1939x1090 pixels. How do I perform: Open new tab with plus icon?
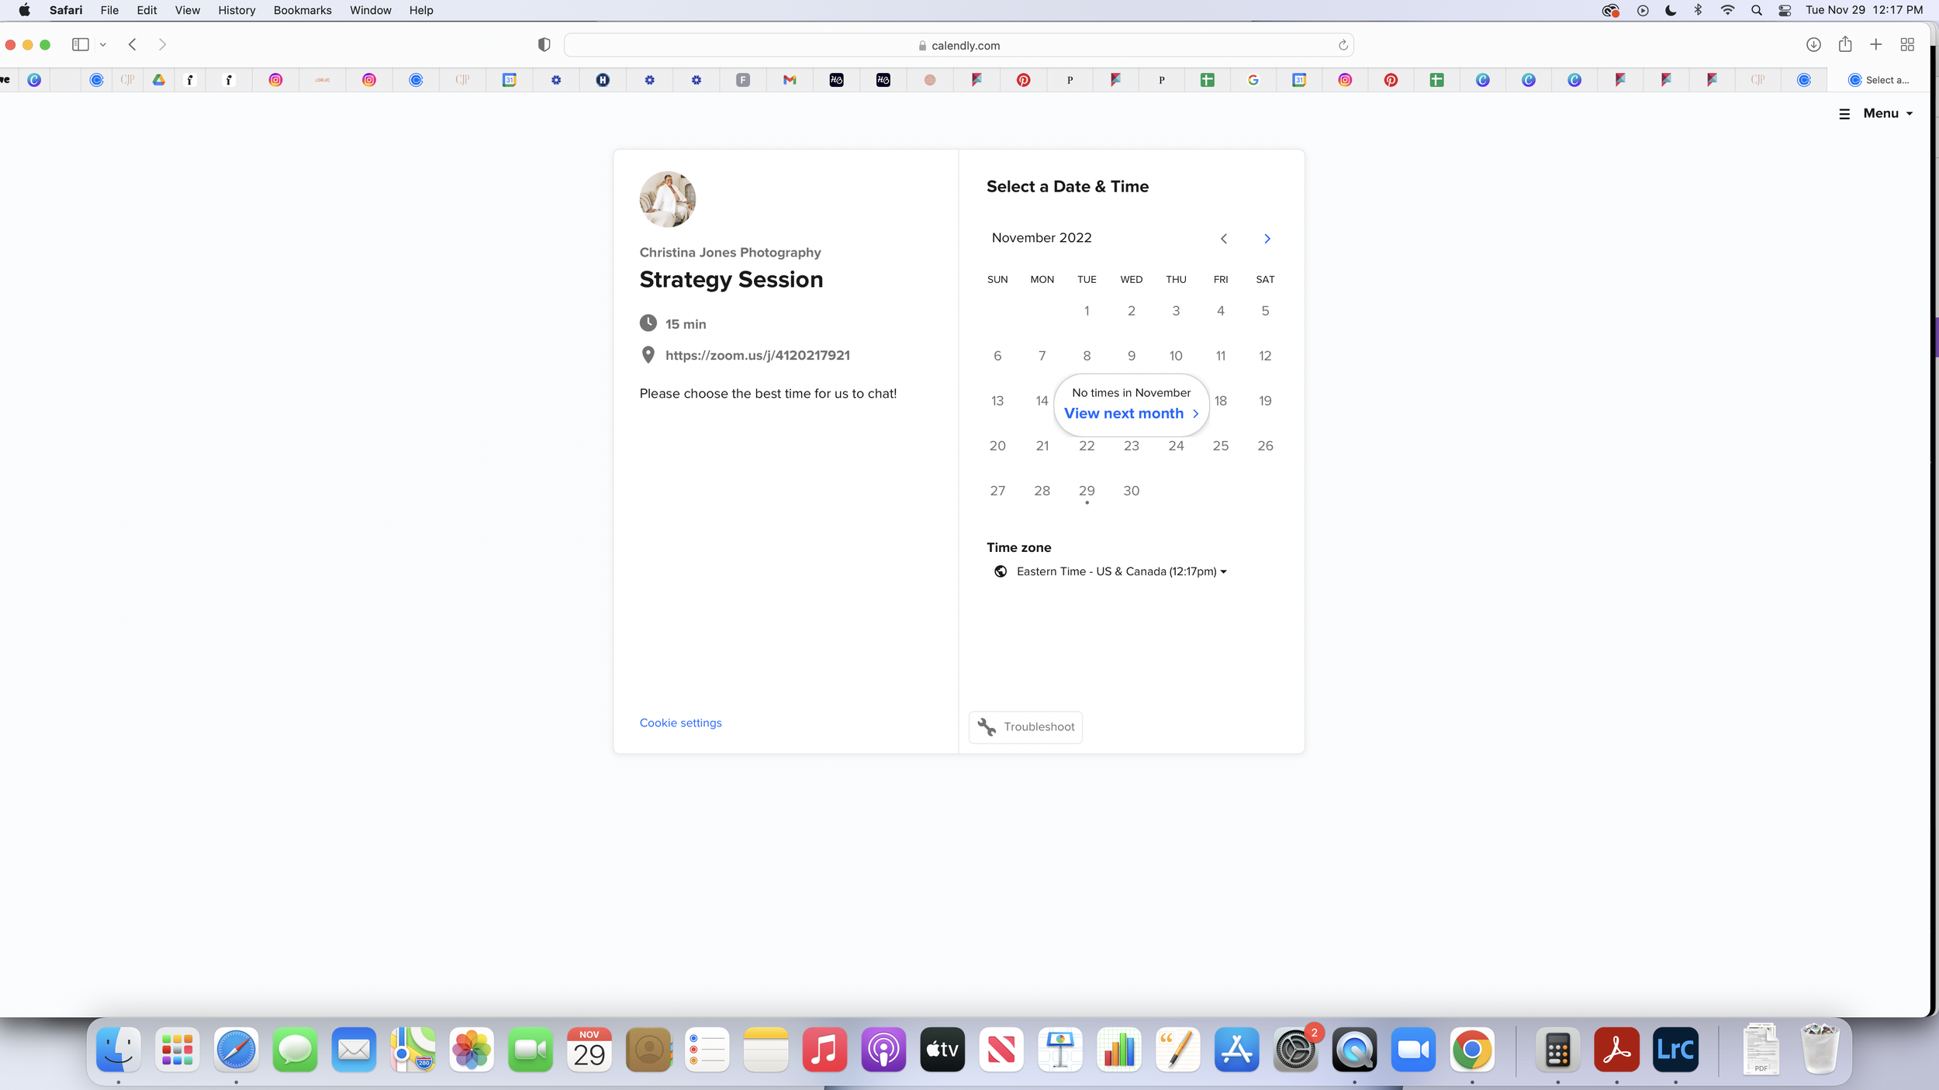(1875, 44)
